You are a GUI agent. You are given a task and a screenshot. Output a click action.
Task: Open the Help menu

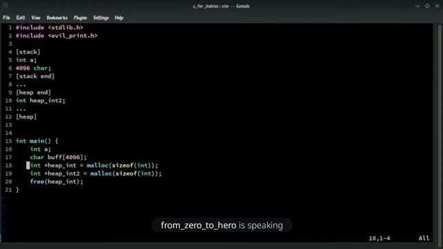tap(119, 17)
